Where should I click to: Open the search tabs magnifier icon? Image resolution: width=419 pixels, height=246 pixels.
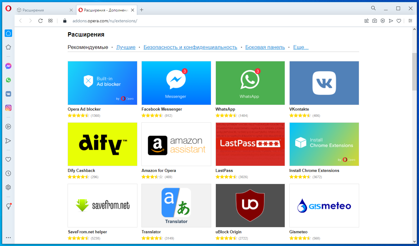pyautogui.click(x=373, y=8)
